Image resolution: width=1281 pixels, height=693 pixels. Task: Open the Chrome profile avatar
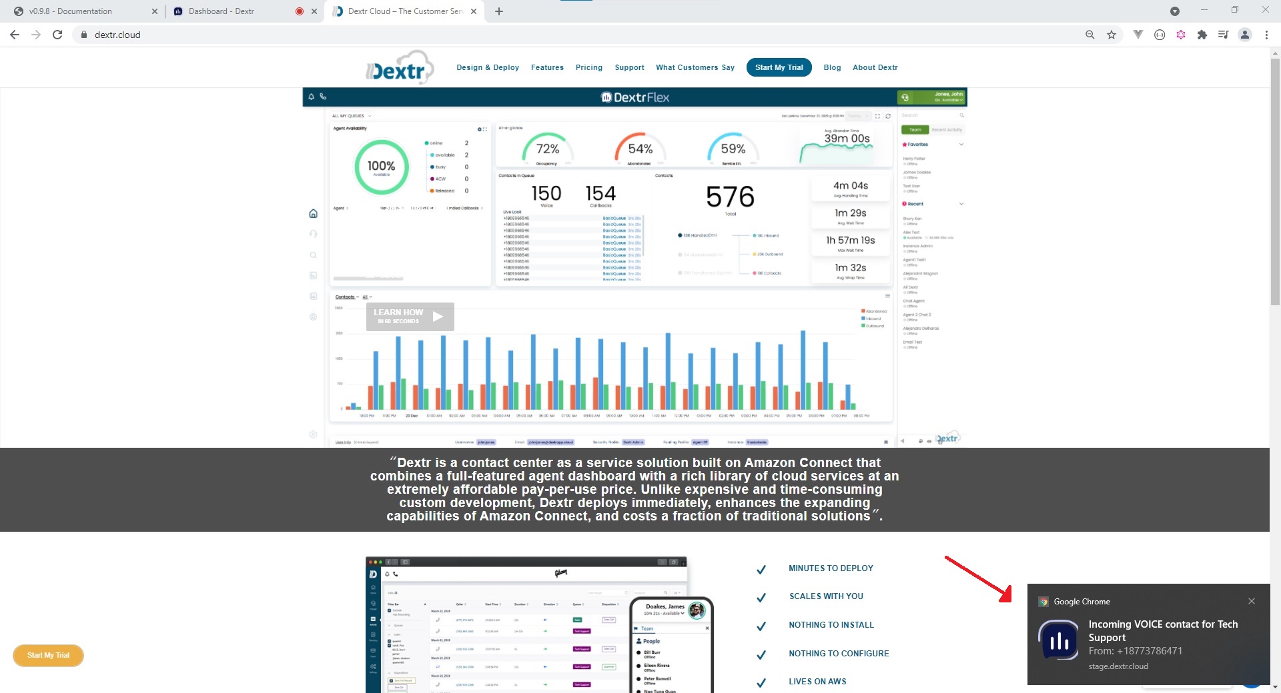(x=1245, y=35)
